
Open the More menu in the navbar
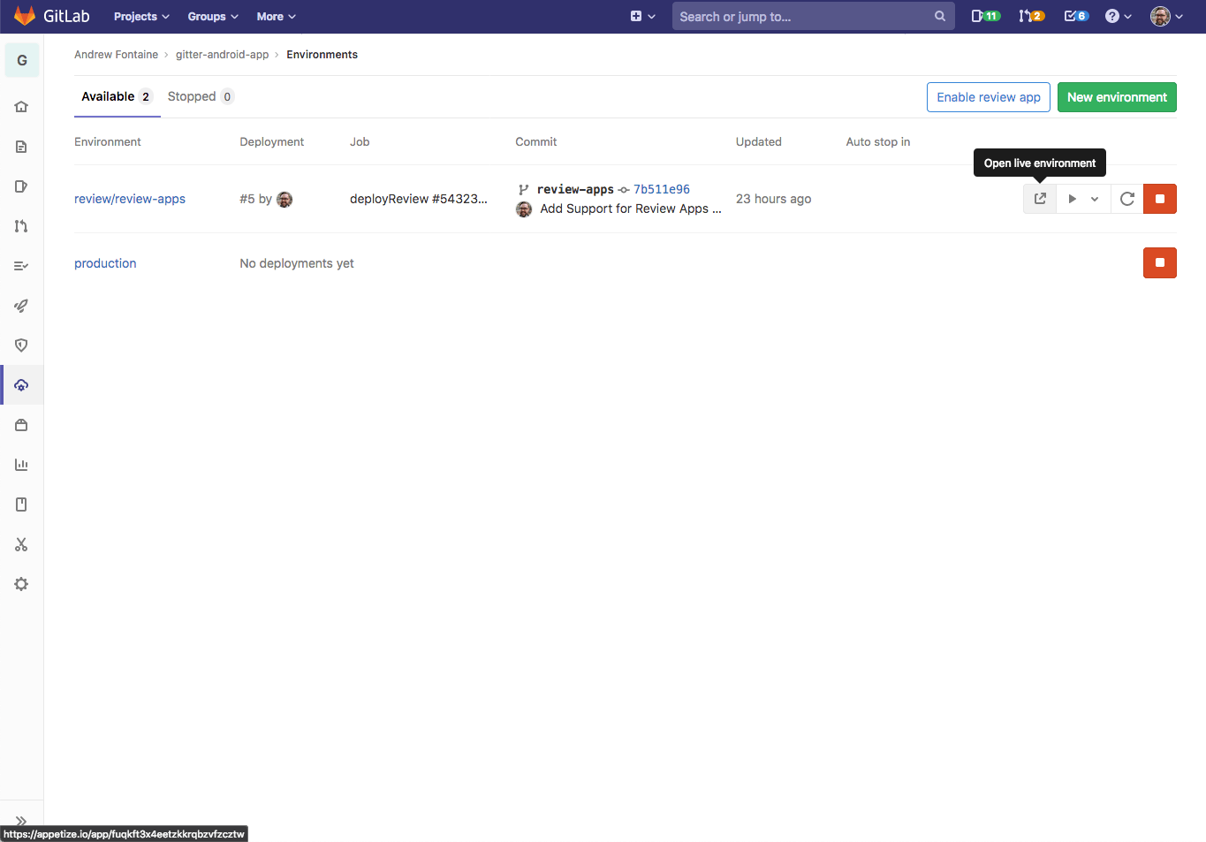275,16
